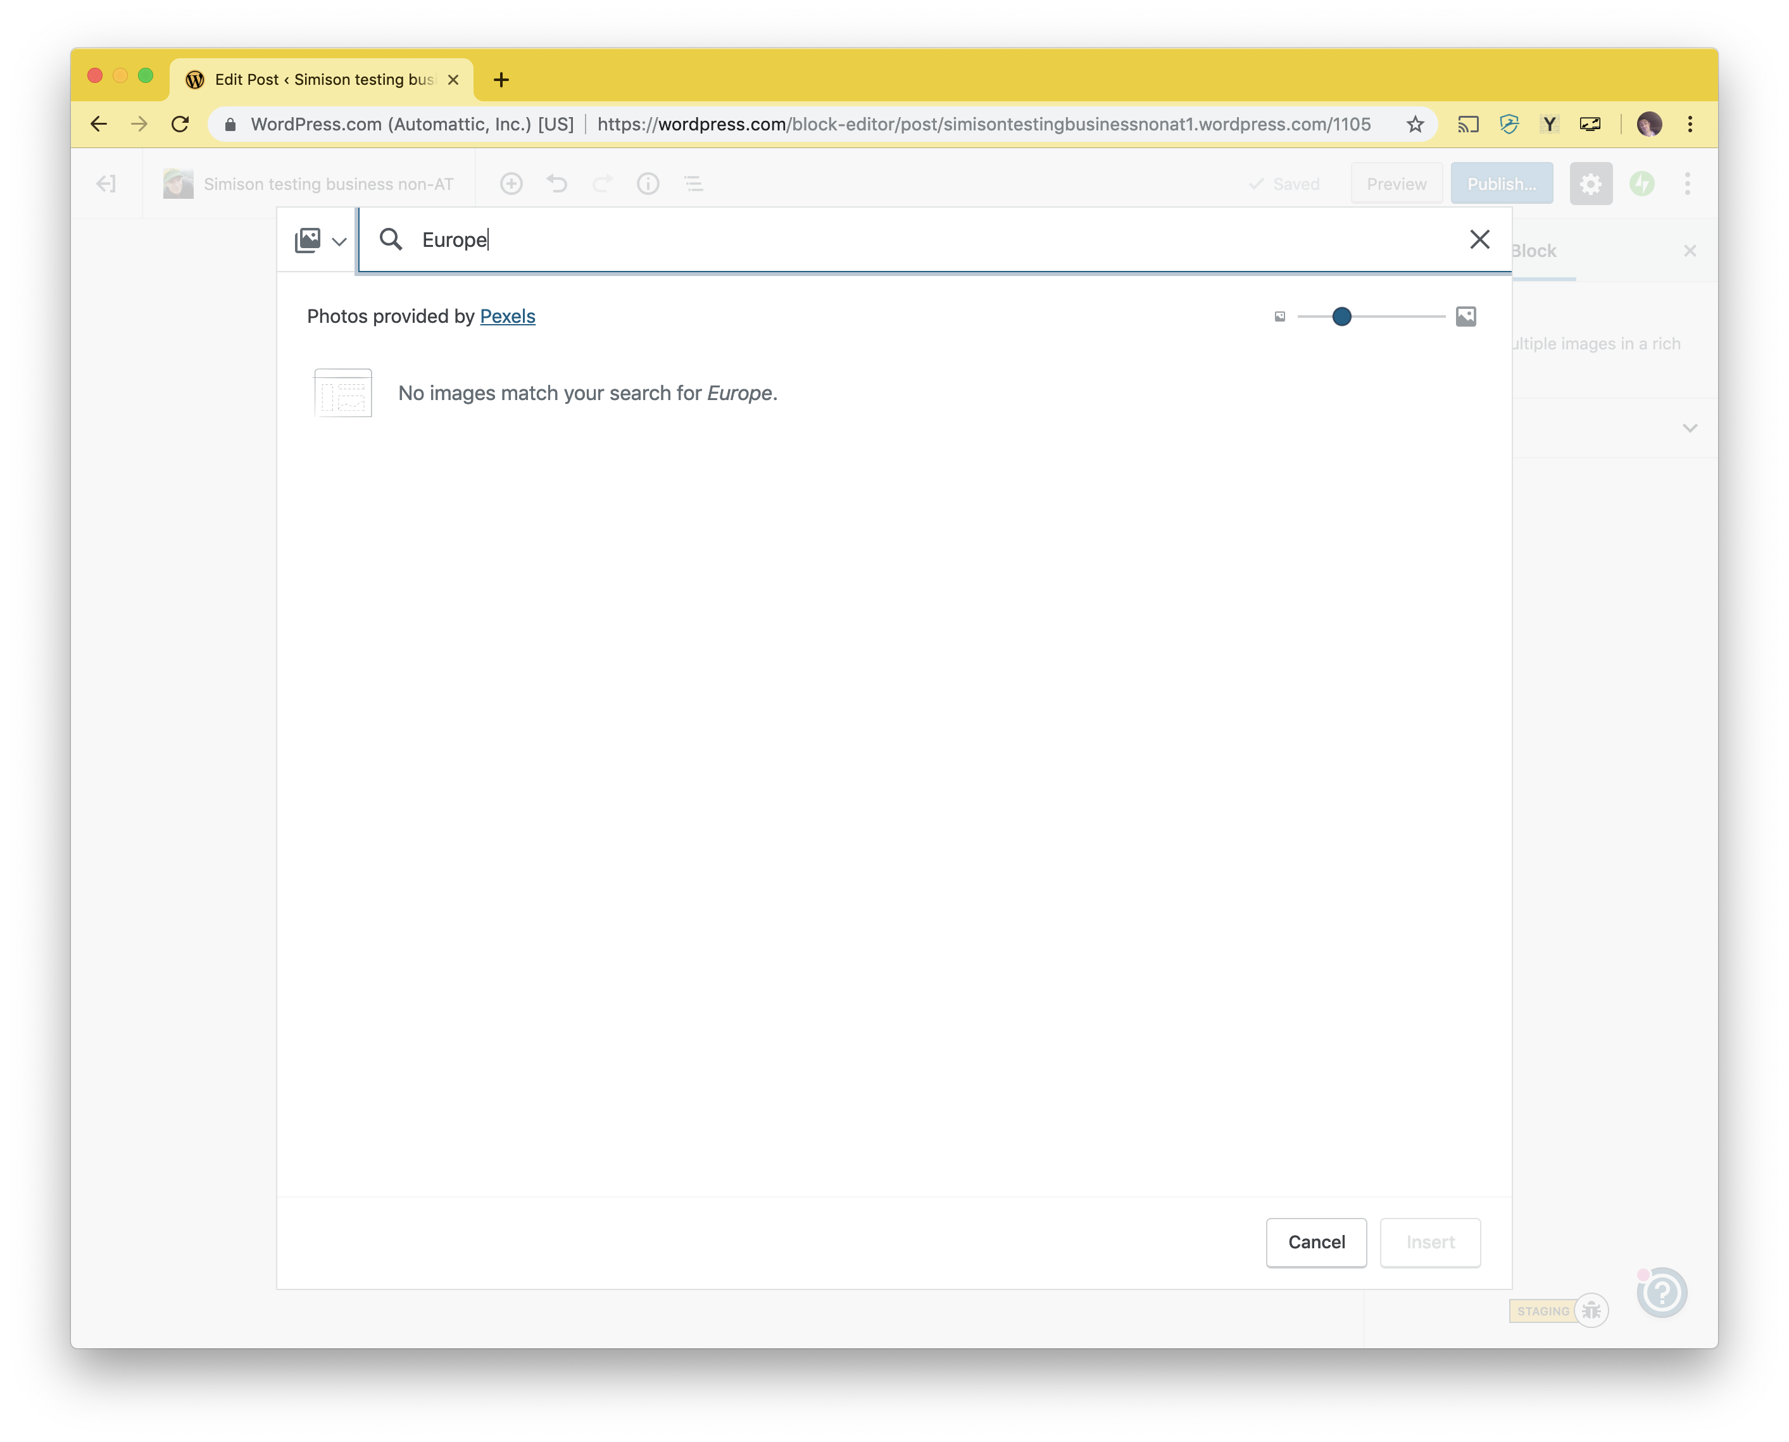Image resolution: width=1789 pixels, height=1442 pixels.
Task: Adjust the thumbnail size slider handle
Action: coord(1341,317)
